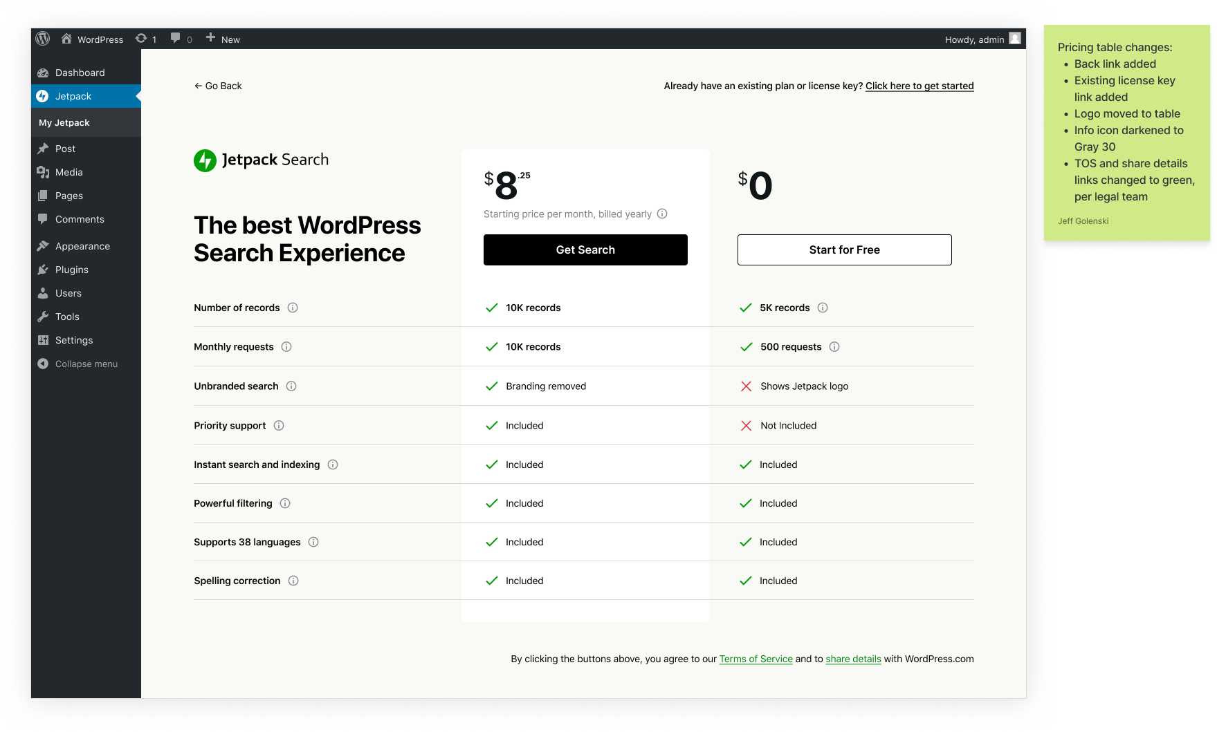This screenshot has height=732, width=1217.
Task: Click the Media icon in sidebar
Action: (43, 172)
